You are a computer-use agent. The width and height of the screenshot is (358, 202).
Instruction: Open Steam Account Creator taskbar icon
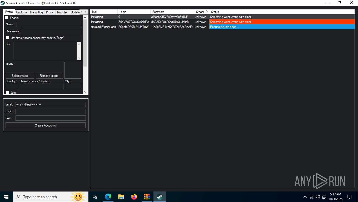(x=160, y=197)
